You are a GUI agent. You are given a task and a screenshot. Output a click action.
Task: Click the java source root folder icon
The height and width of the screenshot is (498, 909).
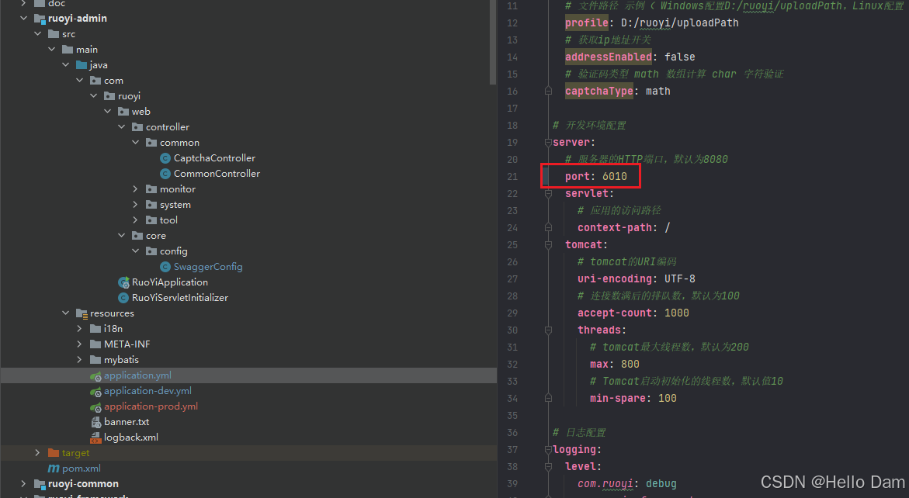[82, 65]
